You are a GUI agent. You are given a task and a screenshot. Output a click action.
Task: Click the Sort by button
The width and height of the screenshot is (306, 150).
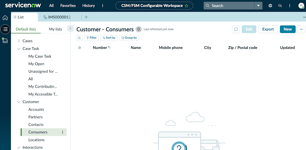(x=109, y=38)
